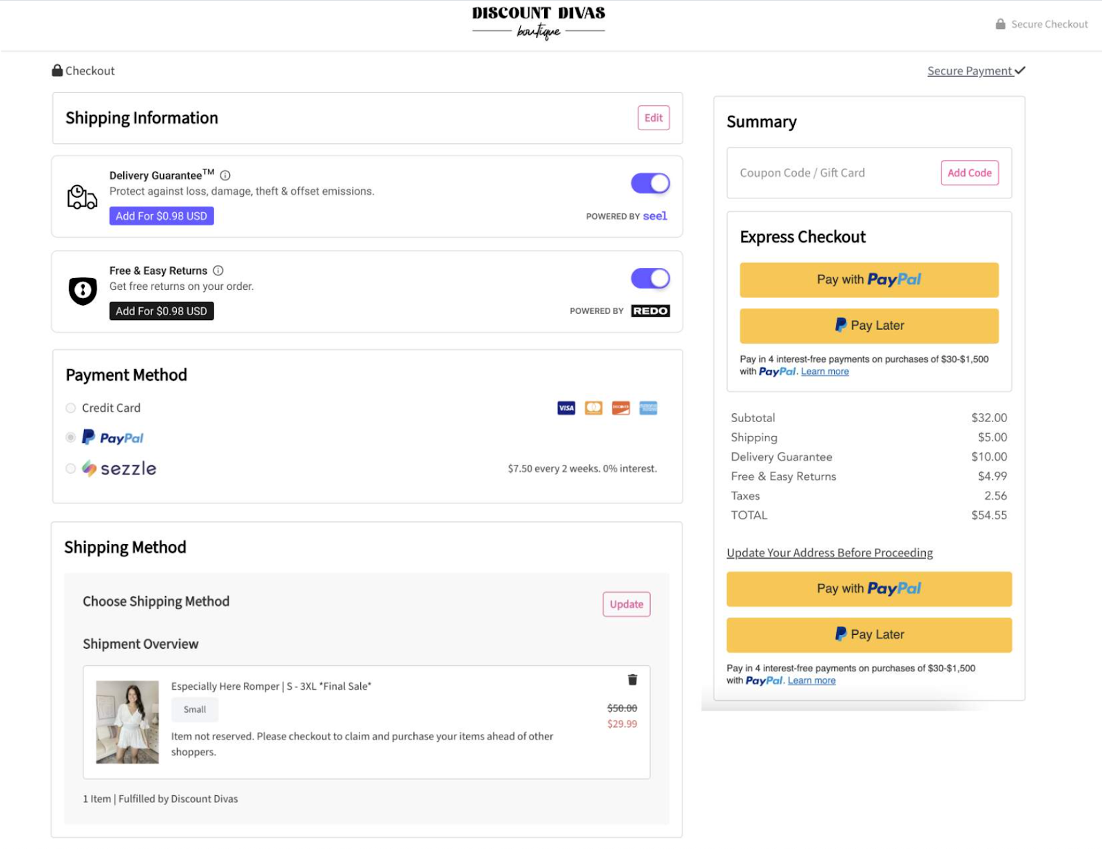The image size is (1102, 849).
Task: Click the Delivery Guarantee info icon
Action: (225, 176)
